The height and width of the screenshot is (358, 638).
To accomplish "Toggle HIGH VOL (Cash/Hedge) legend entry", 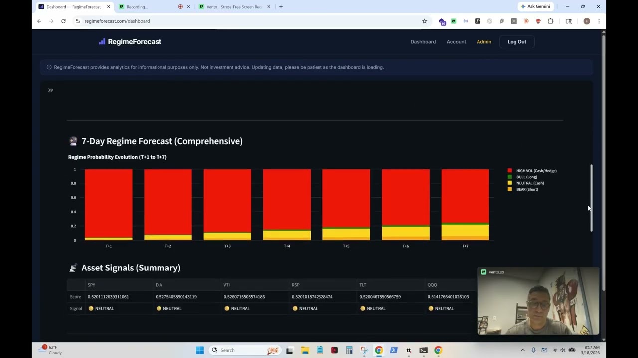I will 532,171.
